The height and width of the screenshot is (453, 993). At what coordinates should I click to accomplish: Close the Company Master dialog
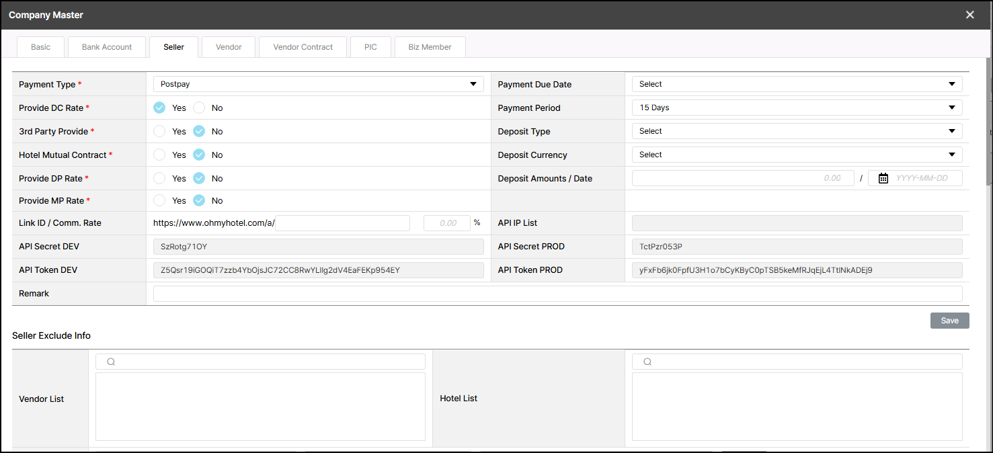pos(969,15)
